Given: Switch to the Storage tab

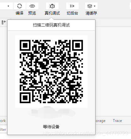Looking at the screenshot, I should 100,121.
